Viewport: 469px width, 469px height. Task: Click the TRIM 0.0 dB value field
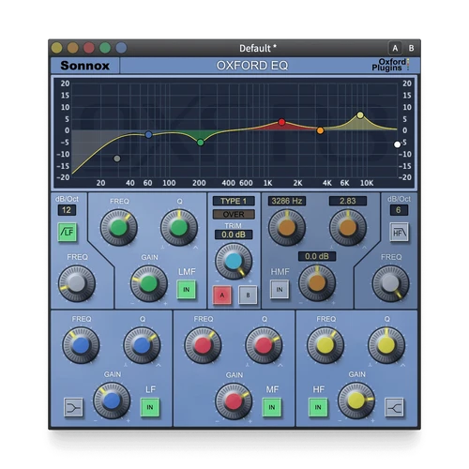234,234
